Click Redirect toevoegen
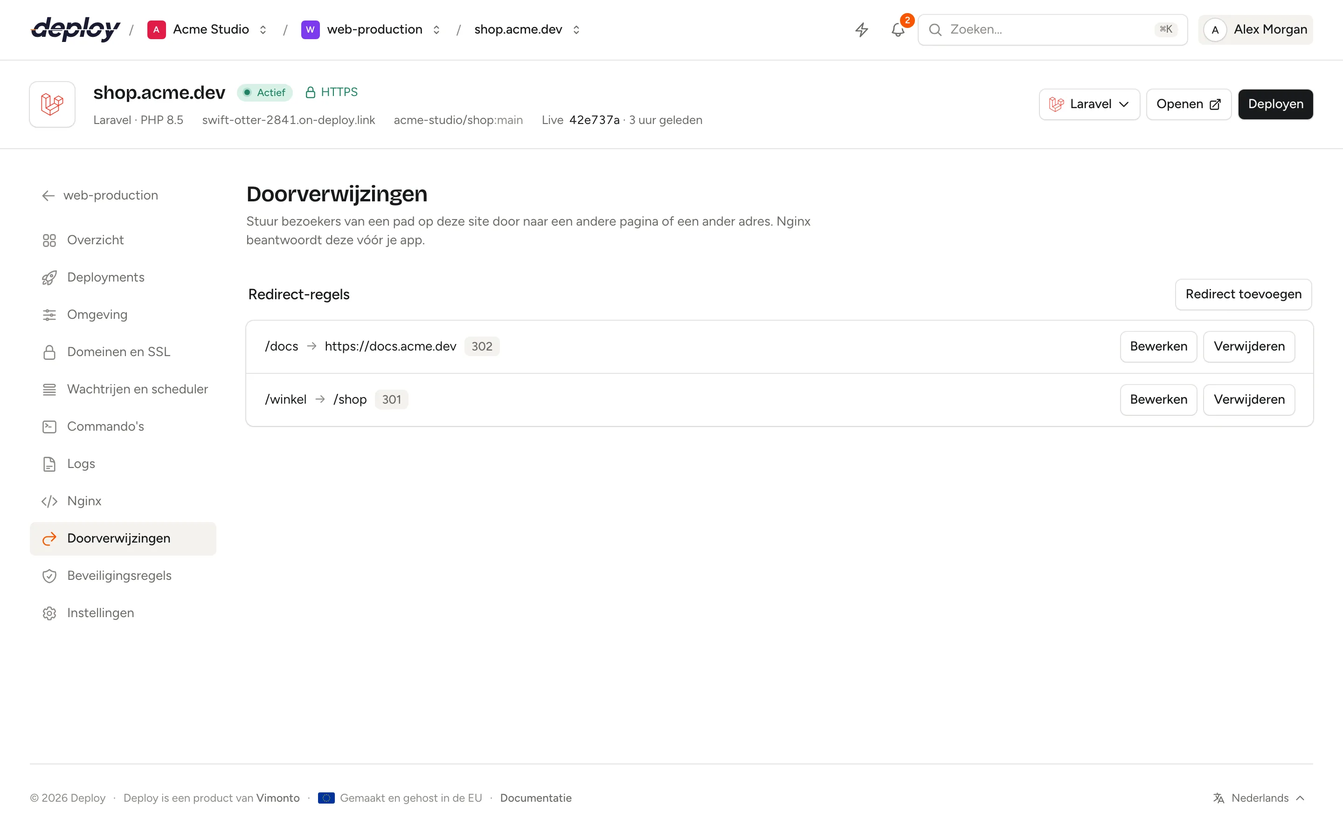 click(1243, 294)
